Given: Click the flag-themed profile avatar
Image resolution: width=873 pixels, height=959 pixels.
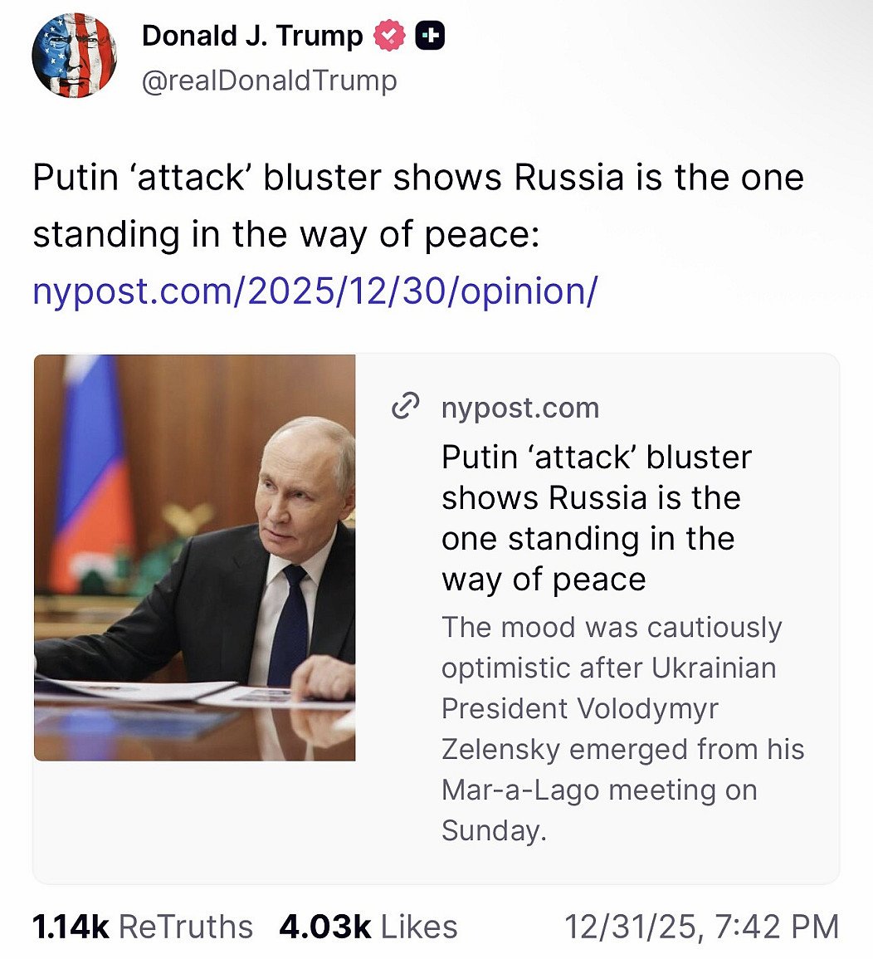Looking at the screenshot, I should click(74, 56).
